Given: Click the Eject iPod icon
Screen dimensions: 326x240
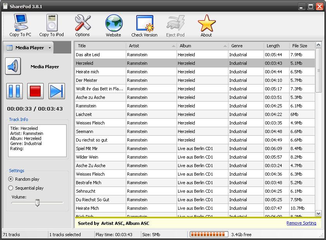Looking at the screenshot, I should pos(175,23).
